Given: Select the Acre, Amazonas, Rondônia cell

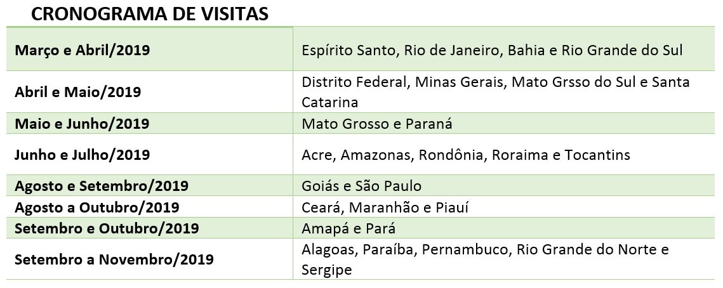Looking at the screenshot, I should click(503, 154).
